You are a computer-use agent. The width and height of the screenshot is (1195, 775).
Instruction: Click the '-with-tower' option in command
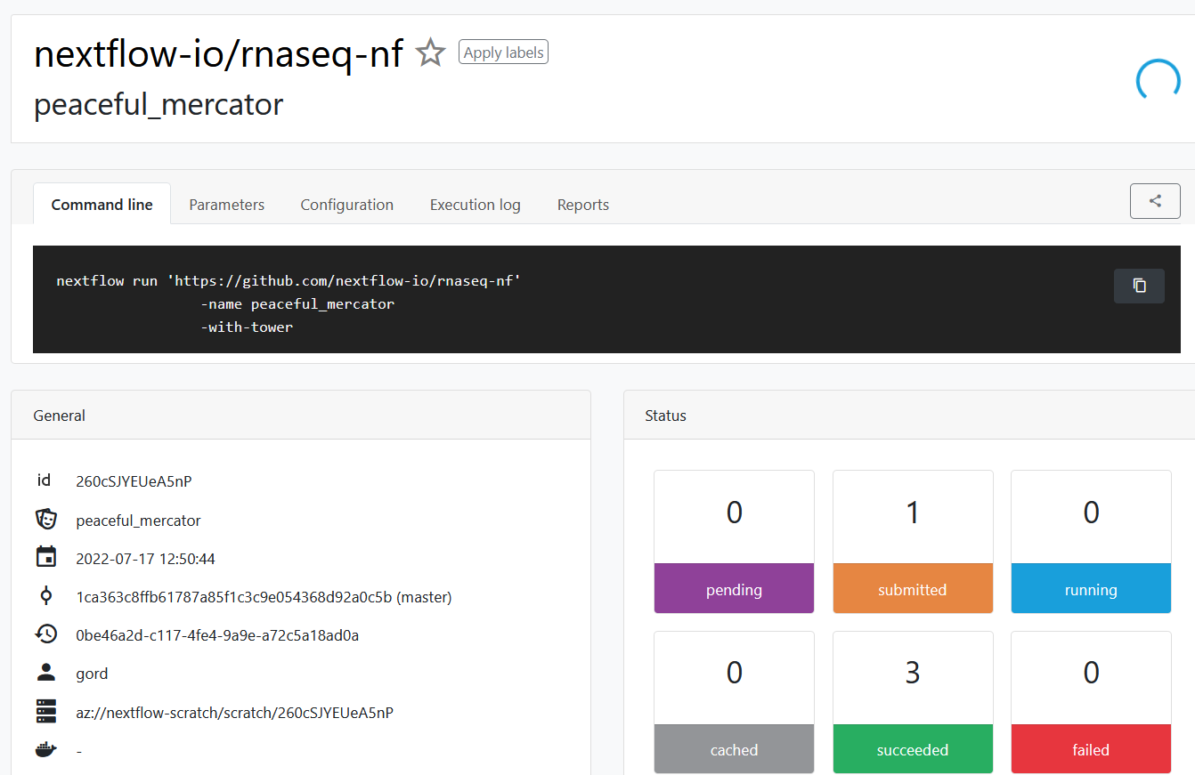coord(247,327)
